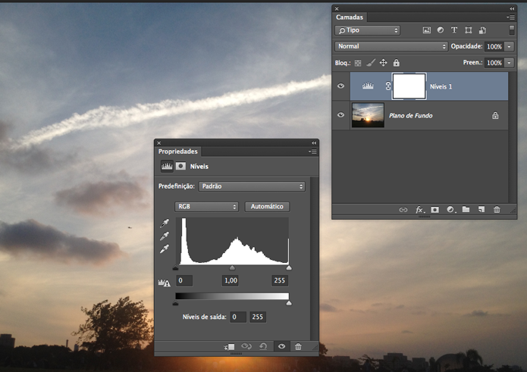
Task: Open the Tipo filter dropdown
Action: point(367,30)
